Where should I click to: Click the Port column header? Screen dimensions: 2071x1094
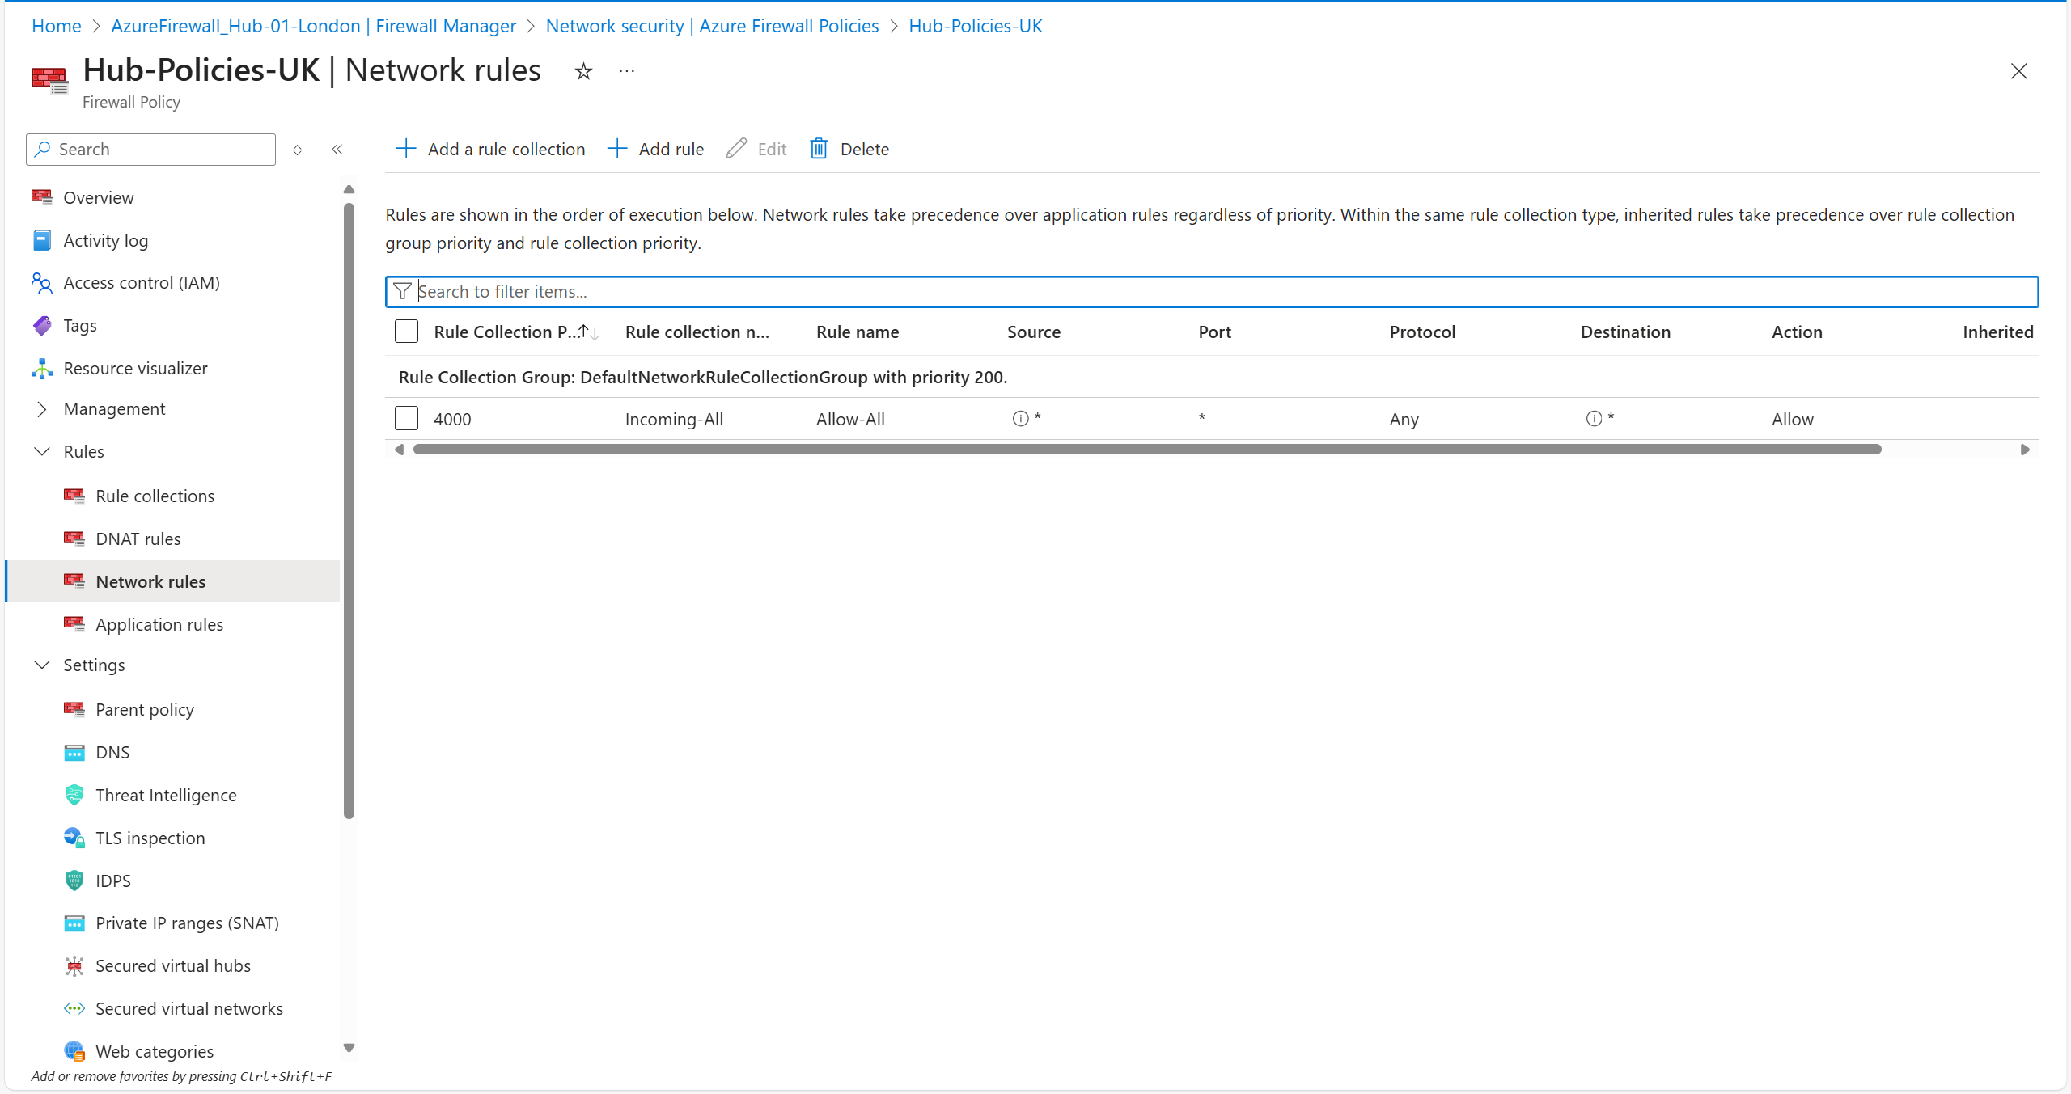tap(1214, 332)
